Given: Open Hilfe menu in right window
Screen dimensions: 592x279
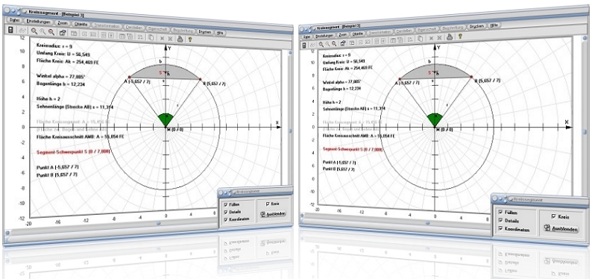Looking at the screenshot, I should point(494,25).
